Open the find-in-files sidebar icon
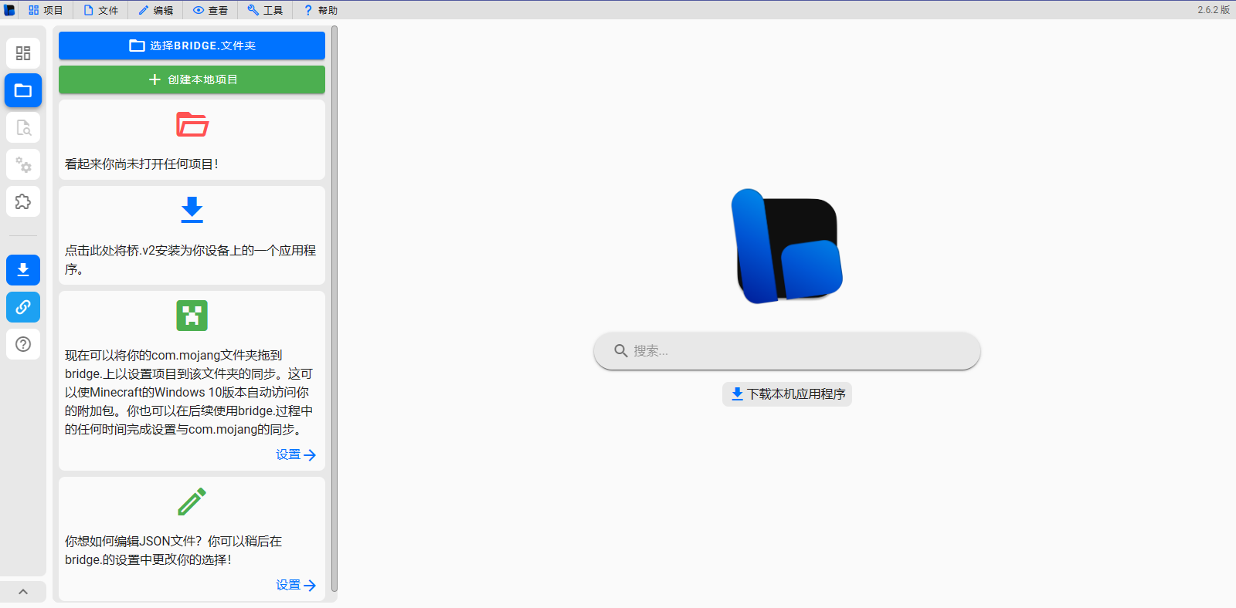The height and width of the screenshot is (608, 1236). pyautogui.click(x=23, y=127)
